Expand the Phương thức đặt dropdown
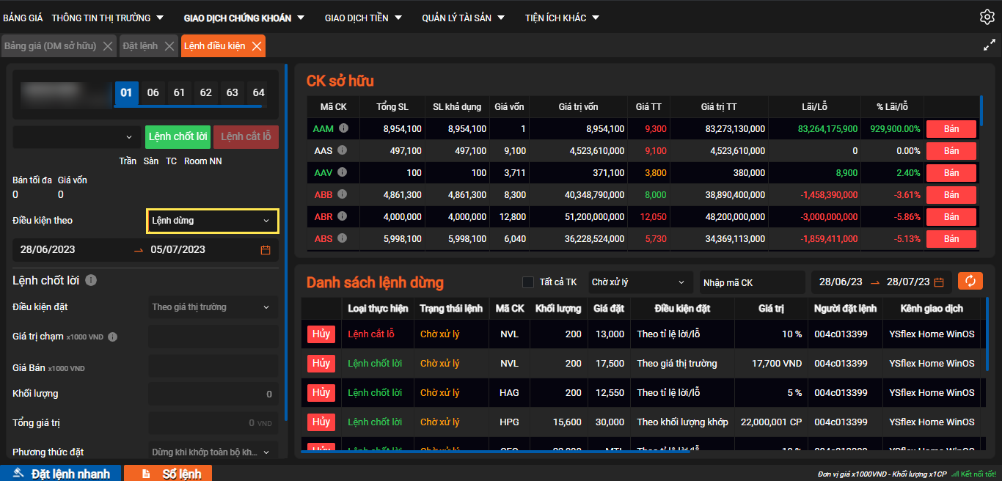This screenshot has width=1002, height=481. point(213,452)
